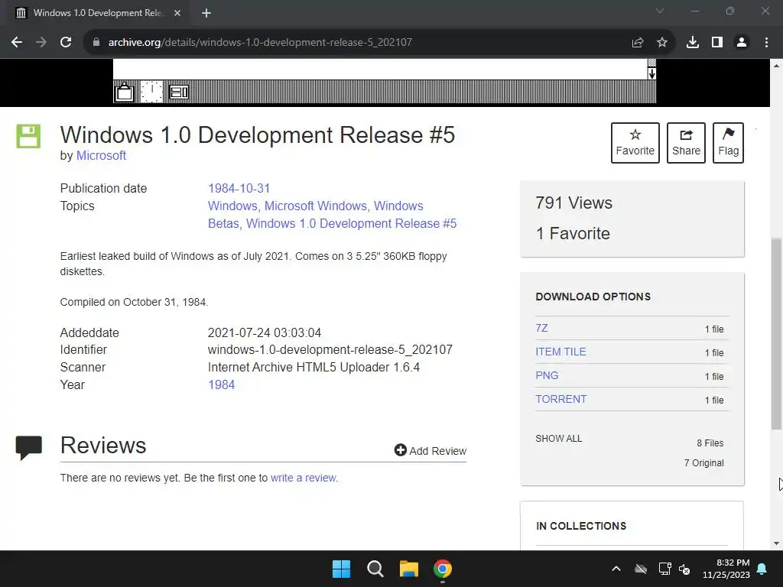Click the OneDrive cloud tray icon
Image resolution: width=783 pixels, height=587 pixels.
click(x=641, y=569)
